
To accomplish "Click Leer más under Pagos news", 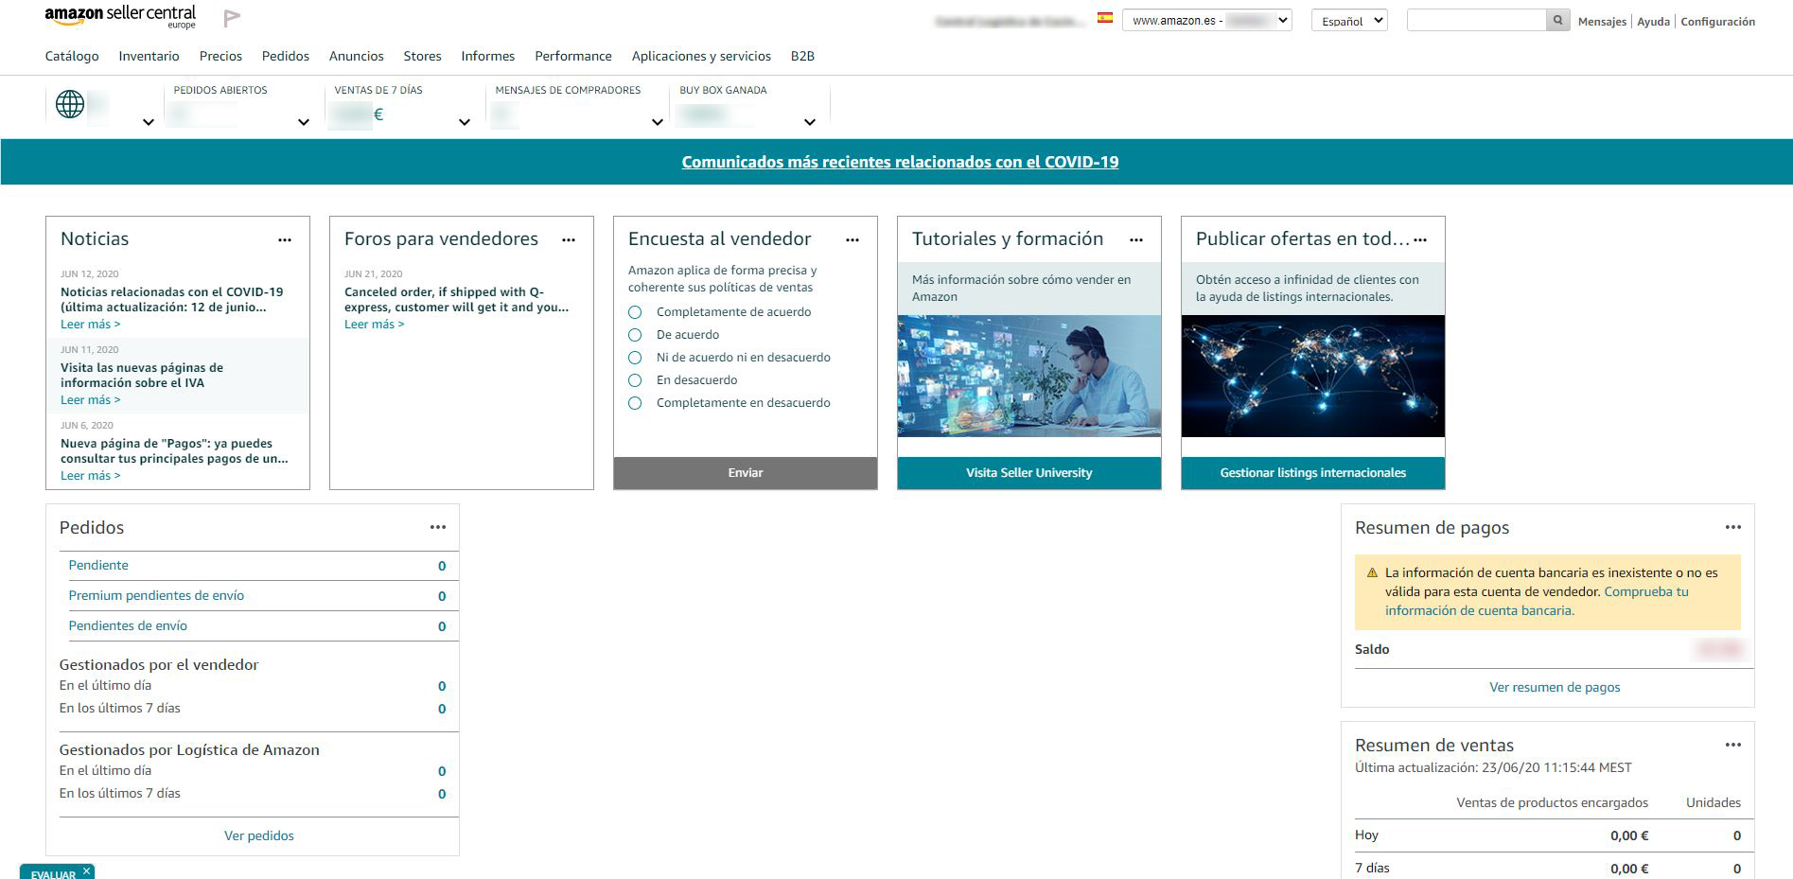I will (x=91, y=476).
